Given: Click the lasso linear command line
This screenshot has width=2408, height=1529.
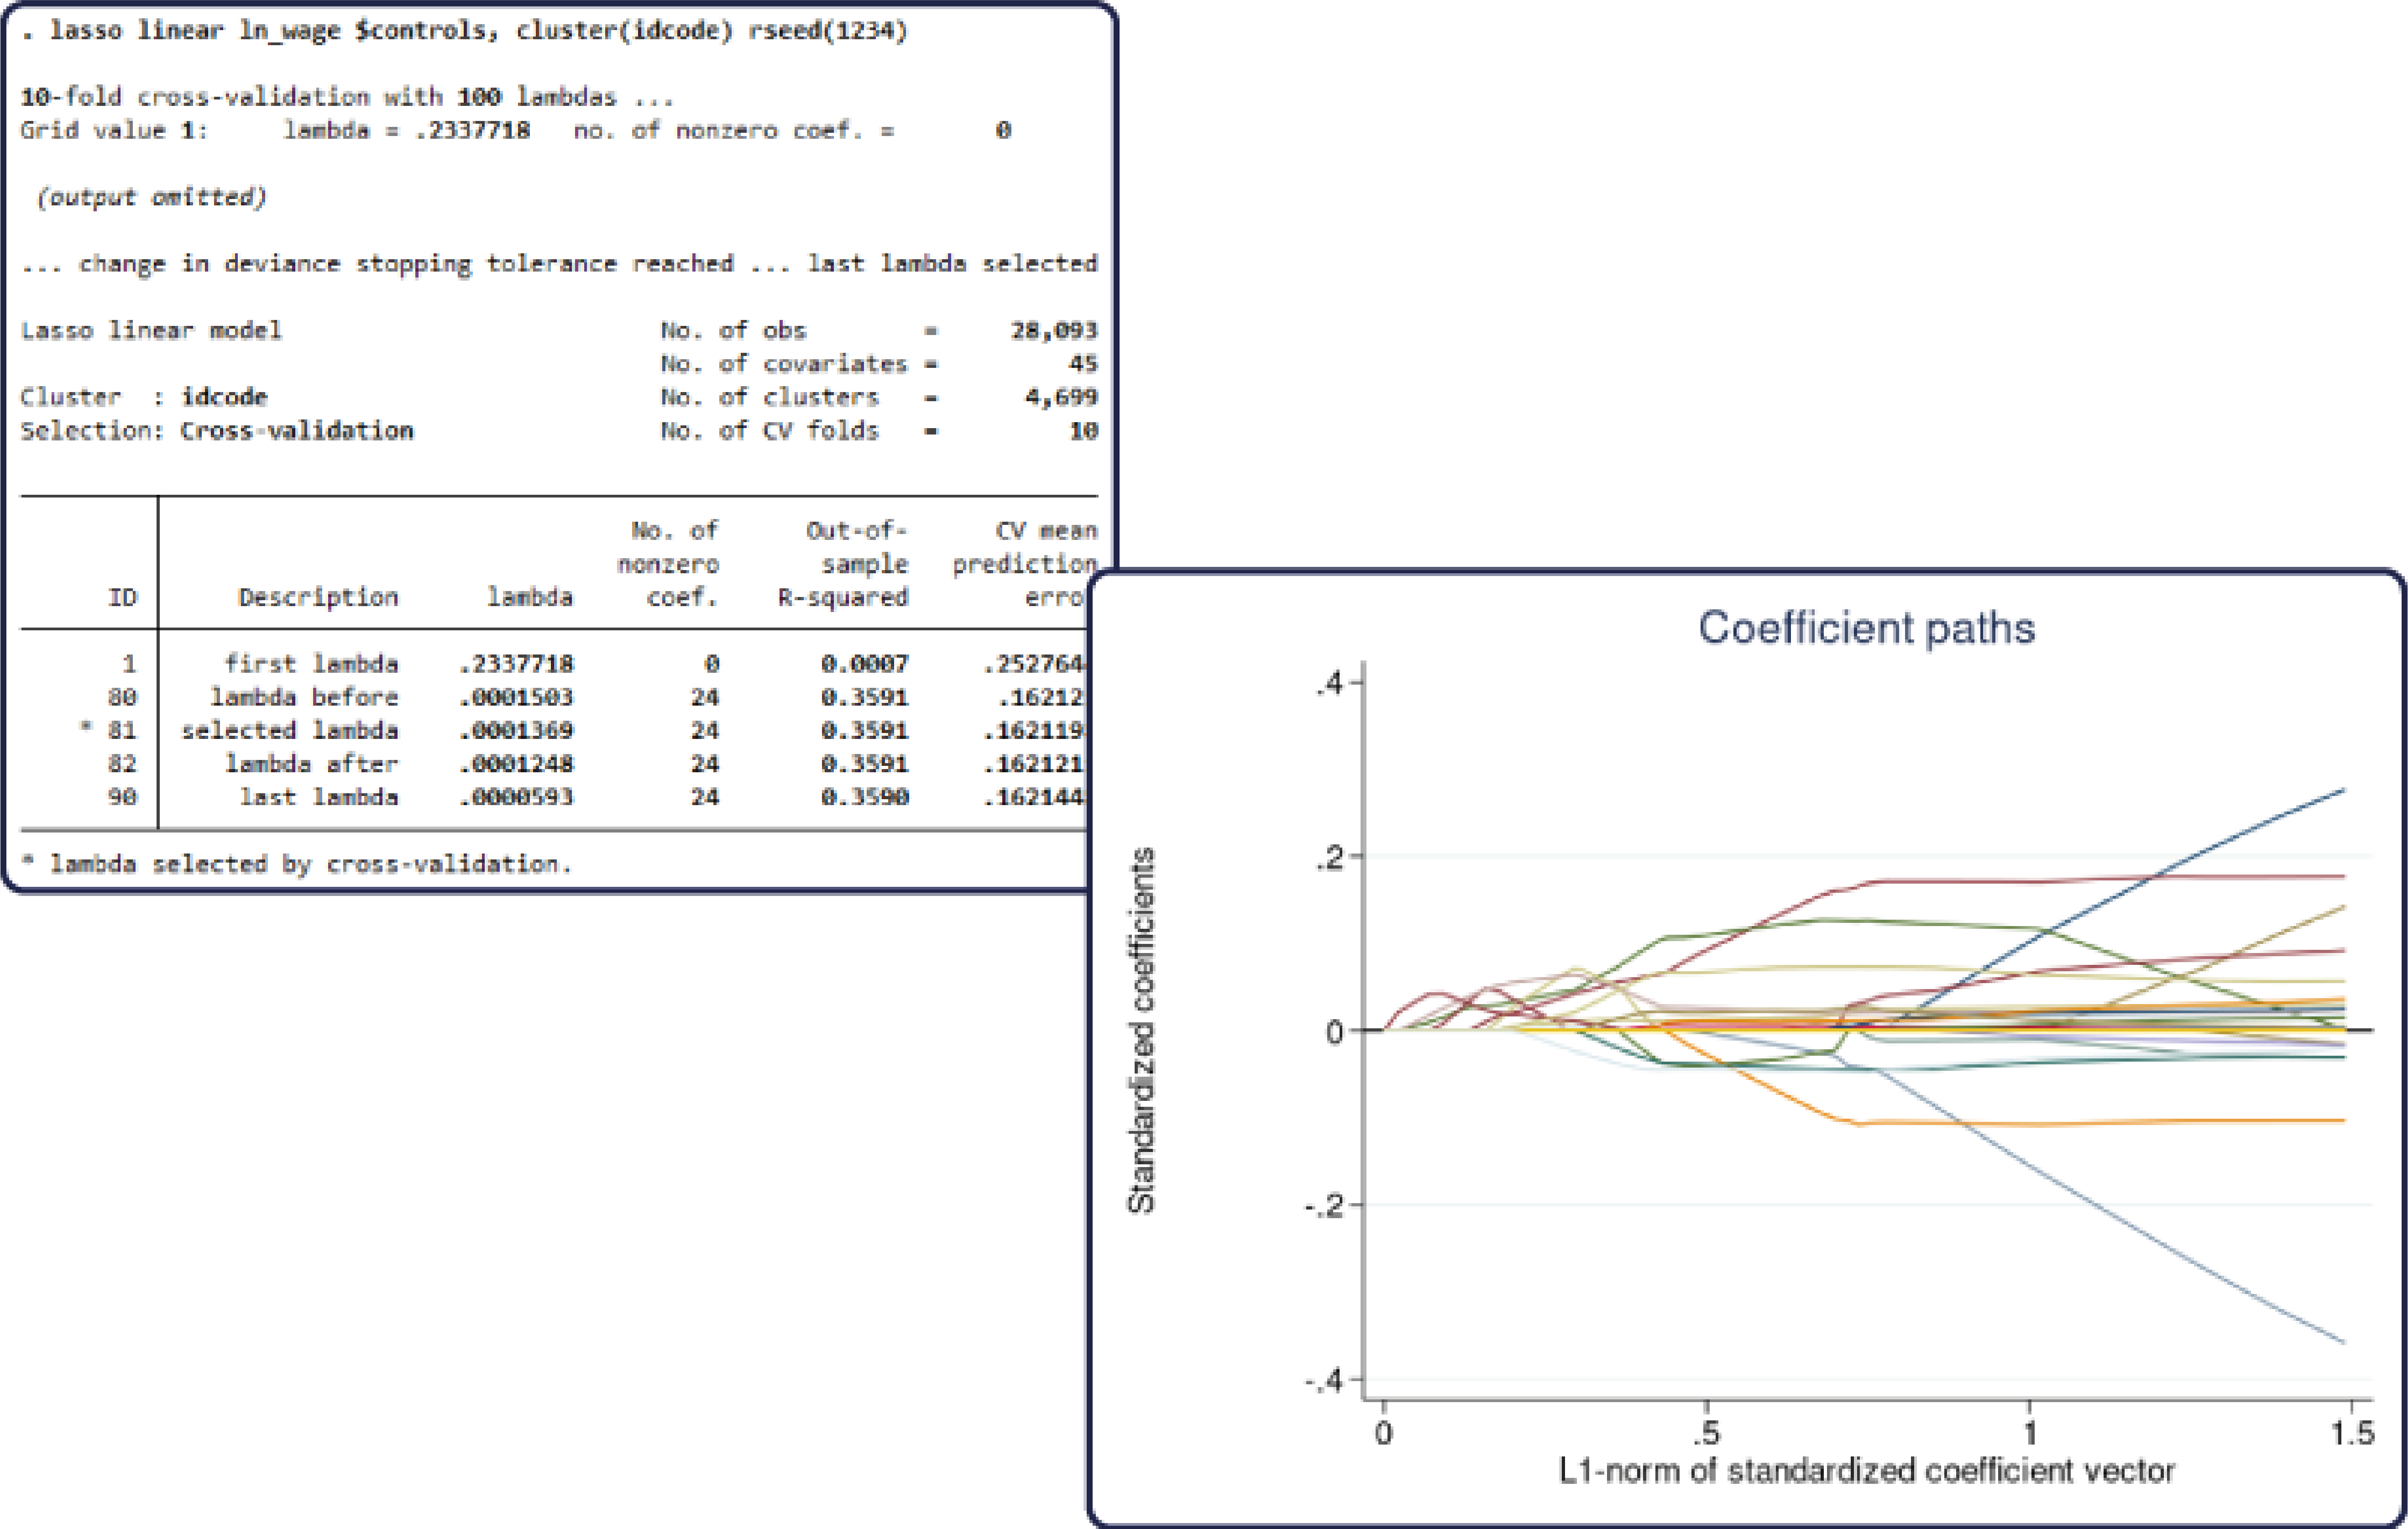Looking at the screenshot, I should tap(464, 31).
